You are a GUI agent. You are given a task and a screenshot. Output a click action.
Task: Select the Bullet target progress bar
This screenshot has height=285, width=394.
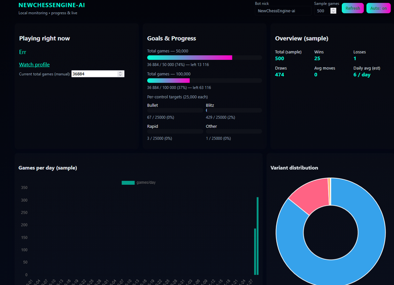point(175,111)
